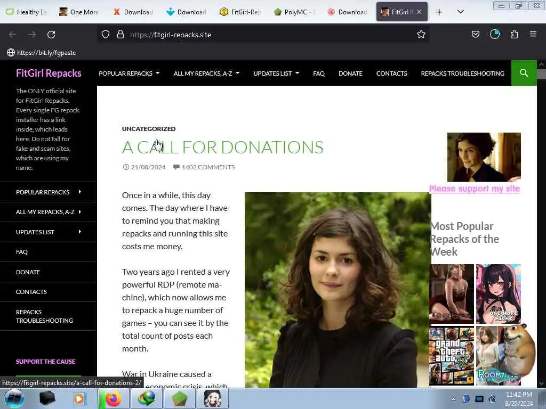
Task: Expand Updates List top menu dropdown
Action: coord(276,73)
